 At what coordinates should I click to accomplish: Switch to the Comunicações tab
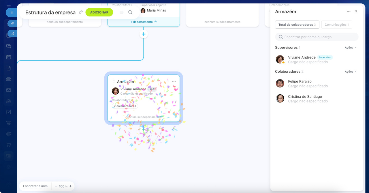click(x=336, y=25)
